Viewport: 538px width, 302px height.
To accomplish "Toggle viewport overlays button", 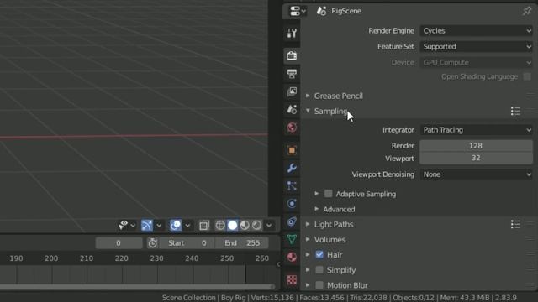I will 176,226.
